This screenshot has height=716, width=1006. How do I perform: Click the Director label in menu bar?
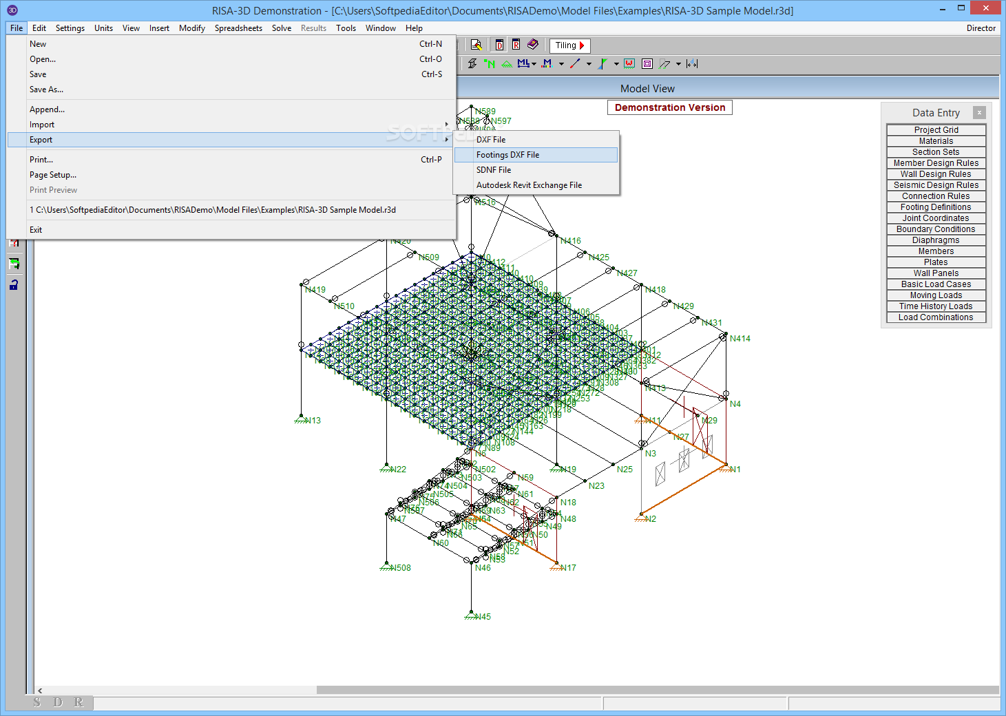pyautogui.click(x=981, y=28)
